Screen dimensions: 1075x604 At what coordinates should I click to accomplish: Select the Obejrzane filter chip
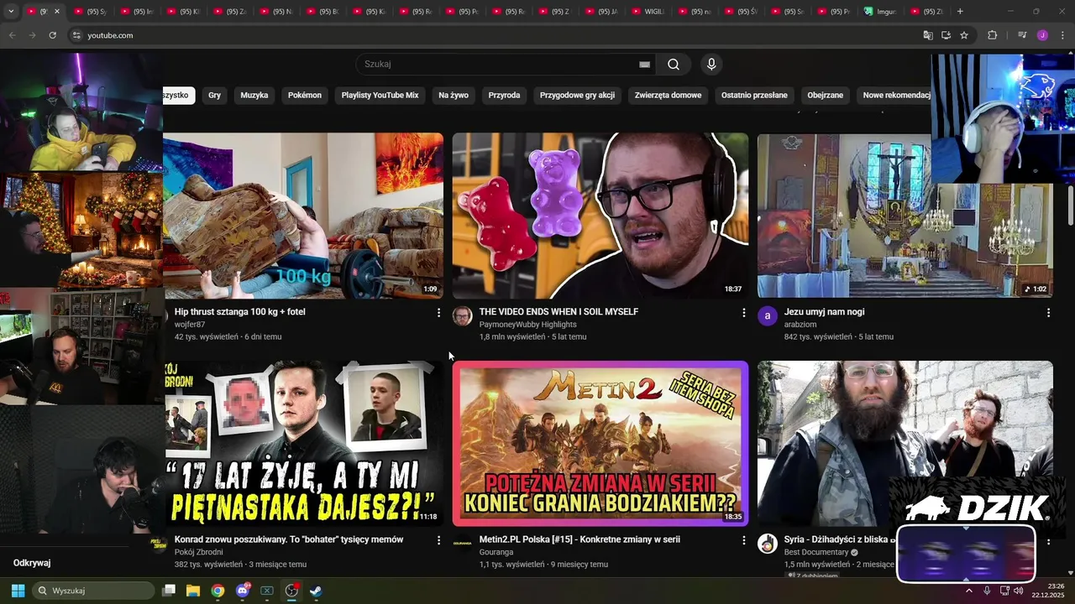(826, 95)
